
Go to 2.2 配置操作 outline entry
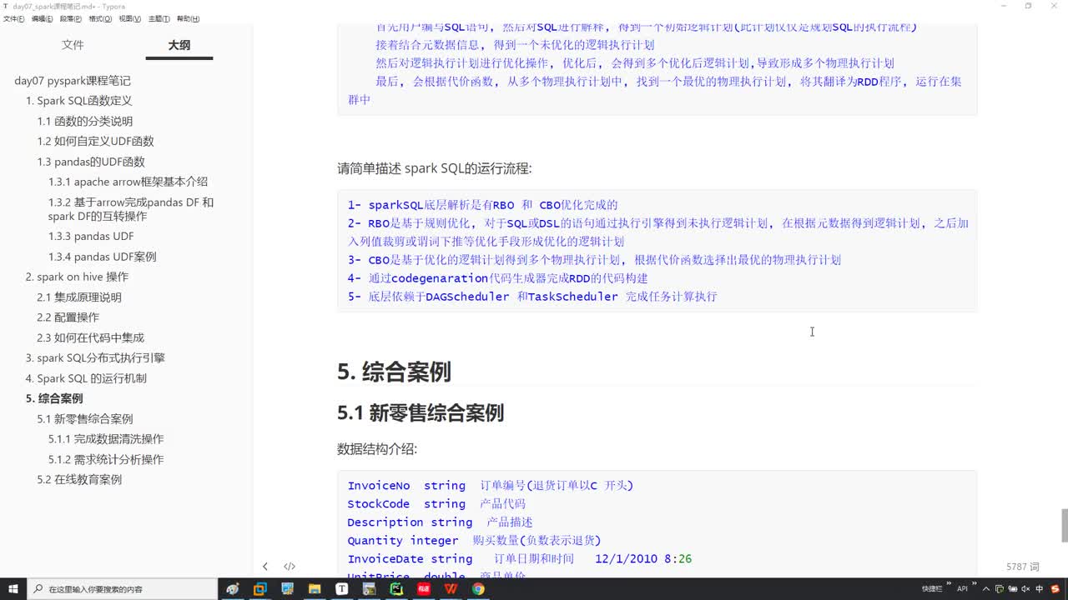[x=68, y=317]
